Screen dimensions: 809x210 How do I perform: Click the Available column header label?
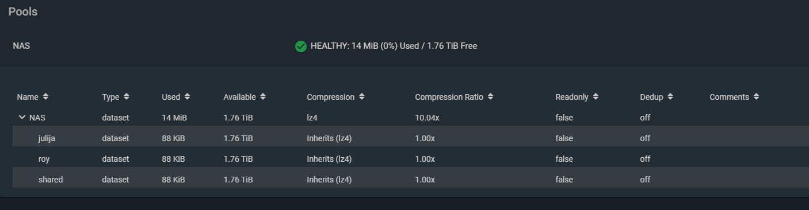tap(239, 97)
